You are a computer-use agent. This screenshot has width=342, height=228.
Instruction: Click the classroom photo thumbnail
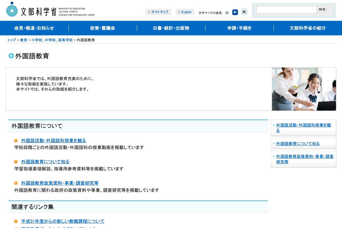pos(304,89)
